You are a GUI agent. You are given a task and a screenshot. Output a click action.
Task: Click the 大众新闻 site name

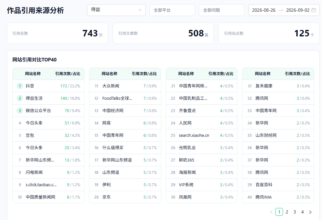click(111, 86)
